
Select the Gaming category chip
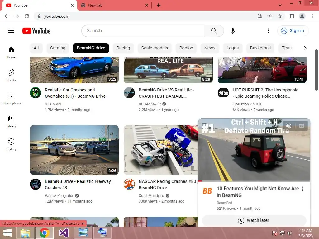58,48
